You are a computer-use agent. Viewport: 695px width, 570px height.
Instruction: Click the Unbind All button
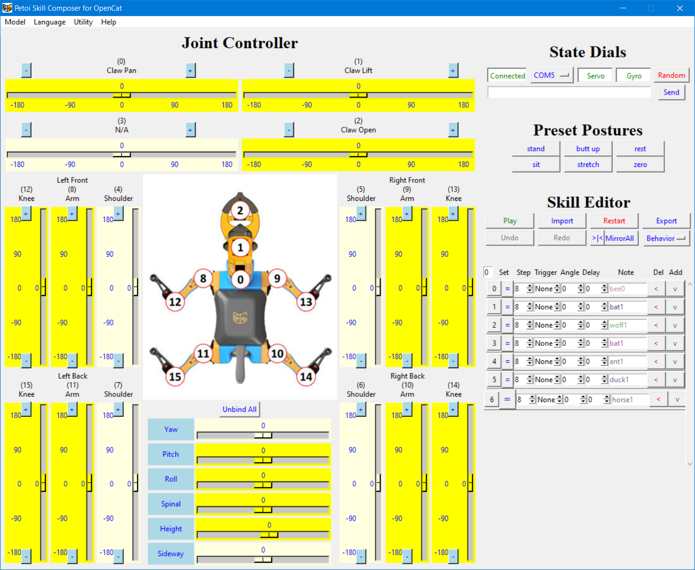pyautogui.click(x=239, y=409)
